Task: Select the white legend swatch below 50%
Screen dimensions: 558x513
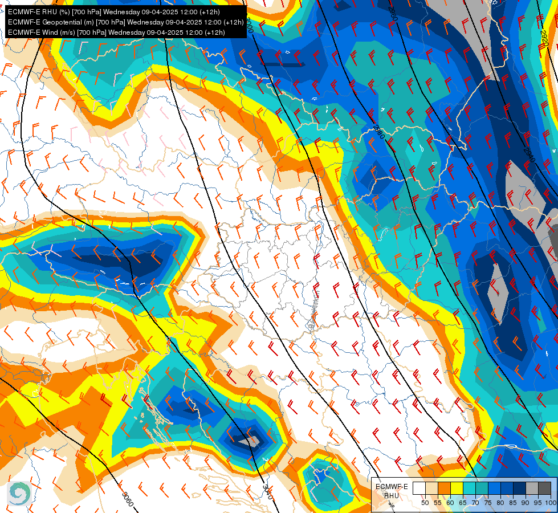Action: tap(419, 488)
